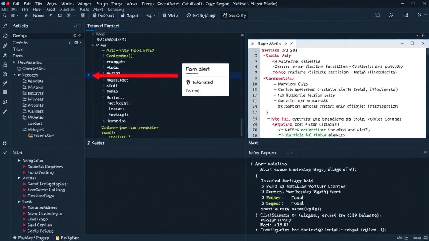Select the notebook icon in the left sidebar

tap(5, 65)
